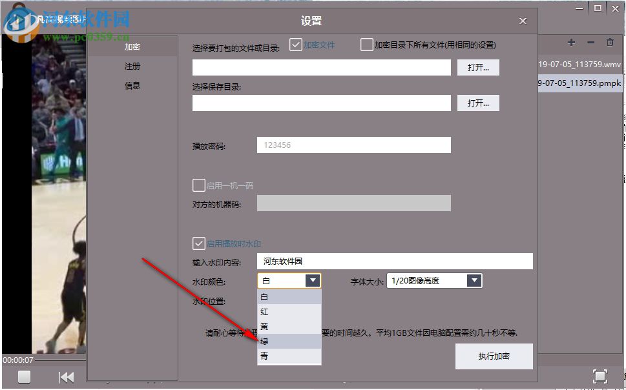Open the 字体大小 dropdown
626x390 pixels.
coord(474,280)
